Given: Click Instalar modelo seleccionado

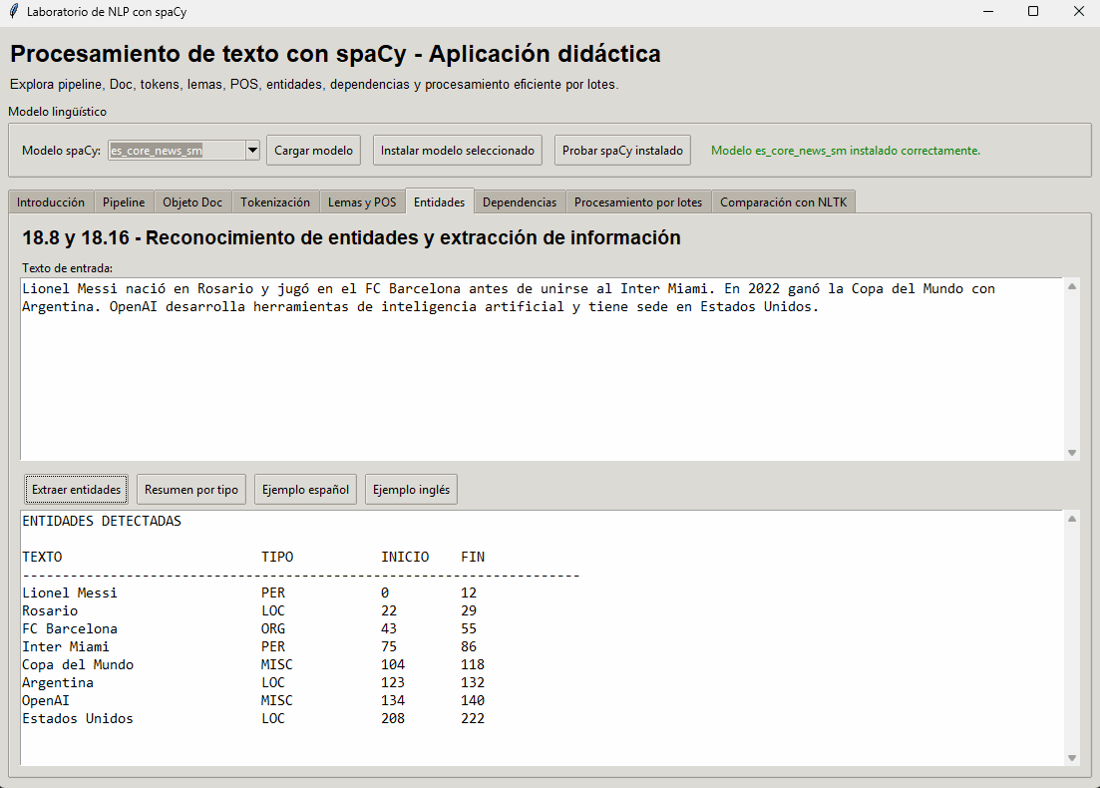Looking at the screenshot, I should point(457,150).
